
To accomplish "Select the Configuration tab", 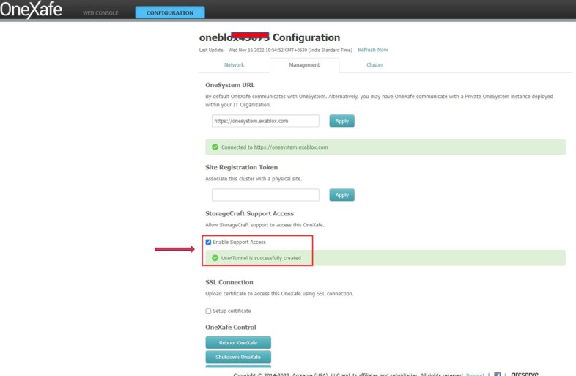I will pyautogui.click(x=170, y=13).
